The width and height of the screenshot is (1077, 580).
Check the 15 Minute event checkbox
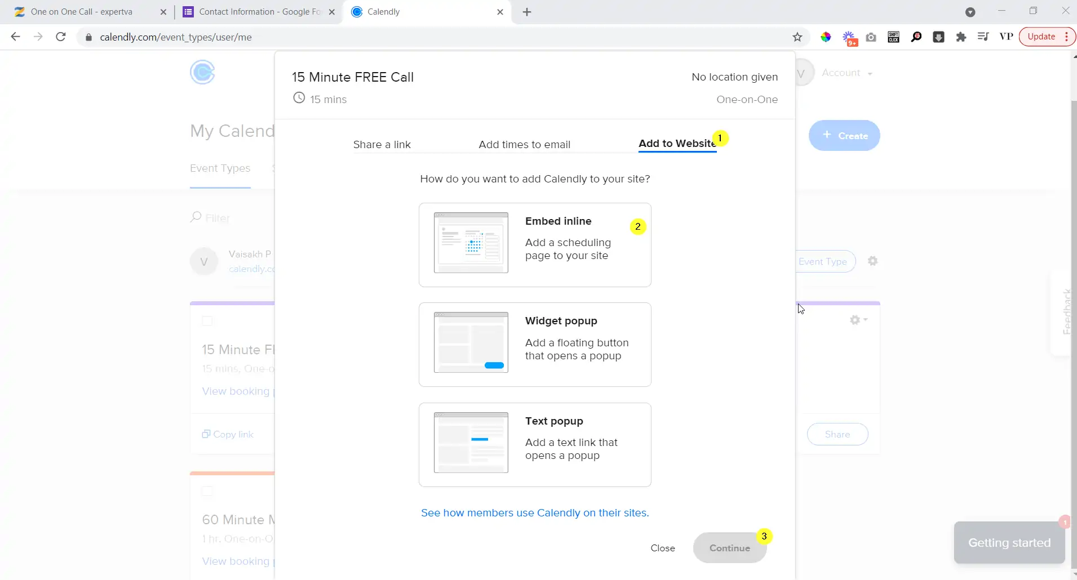pos(207,321)
